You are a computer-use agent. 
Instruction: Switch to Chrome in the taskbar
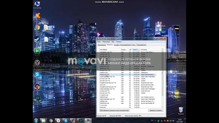(51, 121)
